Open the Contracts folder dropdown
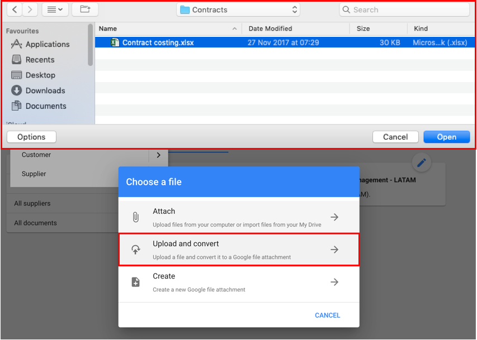 click(x=238, y=9)
